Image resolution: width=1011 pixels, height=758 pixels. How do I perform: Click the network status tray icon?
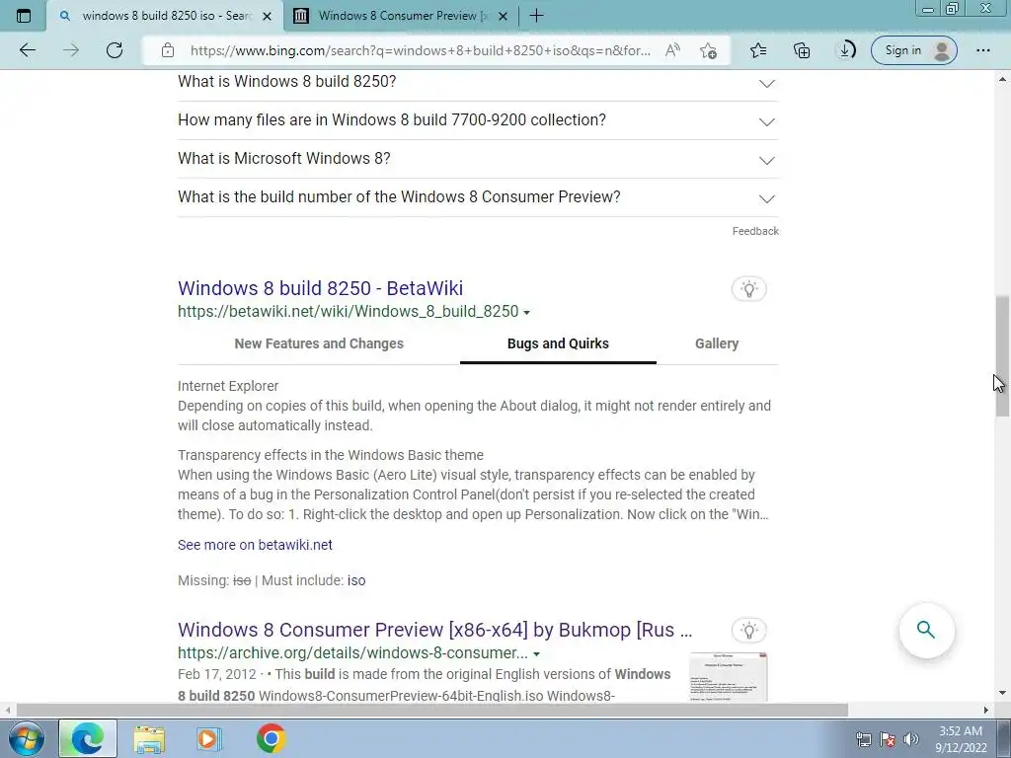click(863, 740)
